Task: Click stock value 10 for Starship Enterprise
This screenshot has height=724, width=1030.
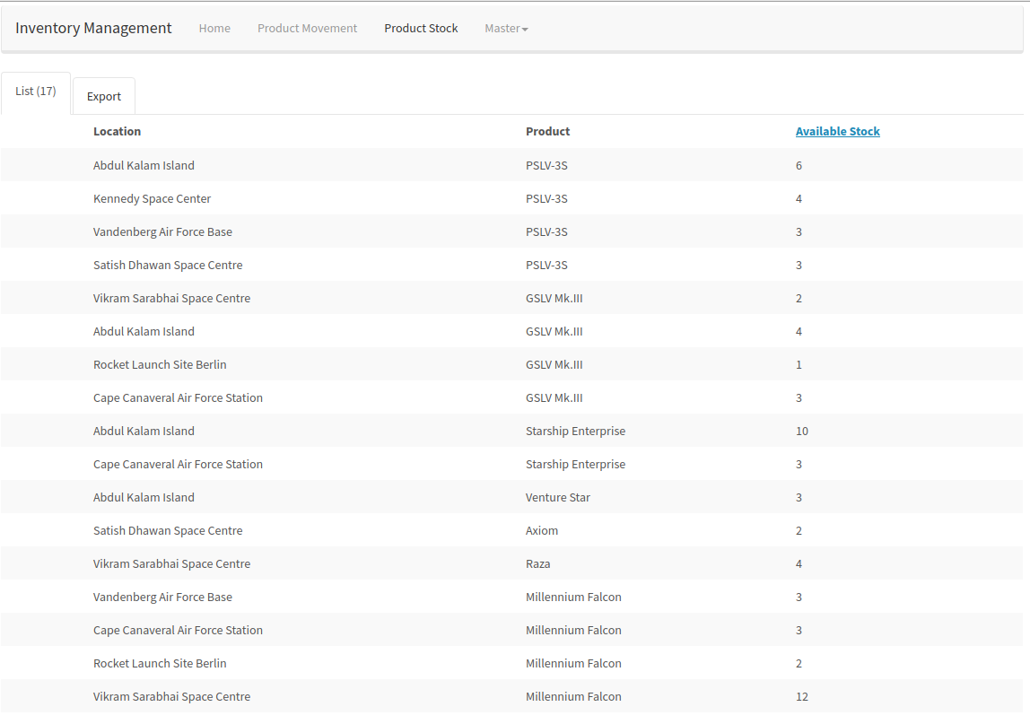Action: [x=802, y=431]
